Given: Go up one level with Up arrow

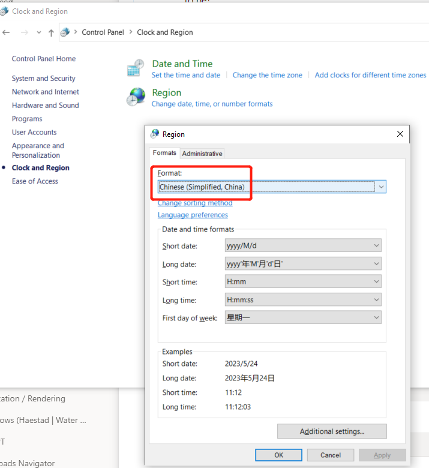Looking at the screenshot, I should coord(51,32).
